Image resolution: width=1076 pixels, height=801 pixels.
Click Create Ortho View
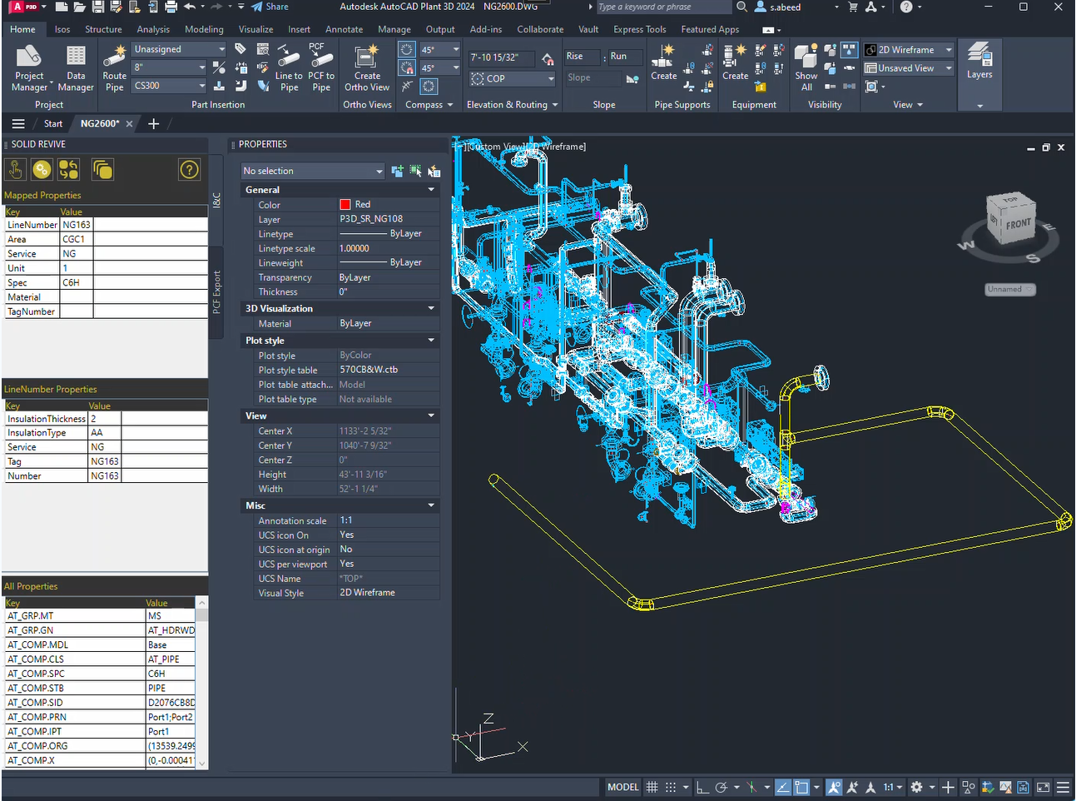click(367, 68)
